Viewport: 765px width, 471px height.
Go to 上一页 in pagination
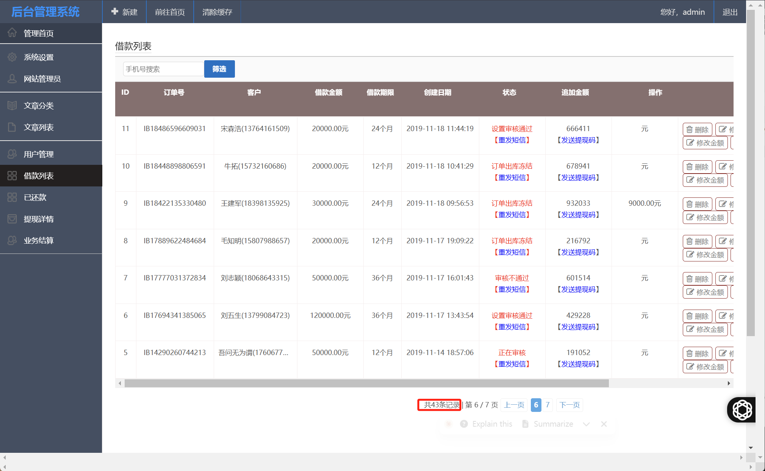tap(514, 405)
